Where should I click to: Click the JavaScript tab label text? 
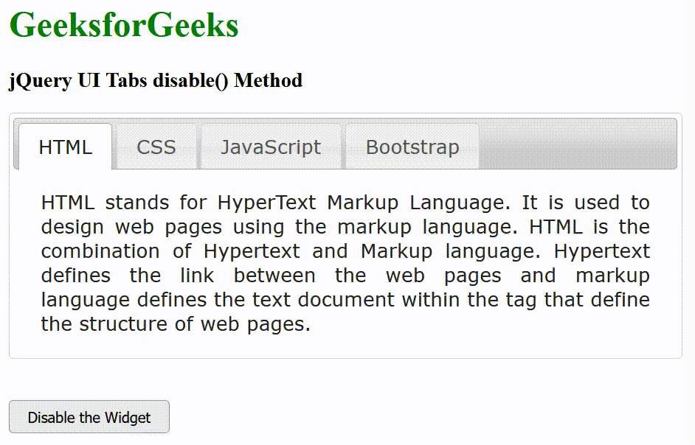(x=270, y=147)
